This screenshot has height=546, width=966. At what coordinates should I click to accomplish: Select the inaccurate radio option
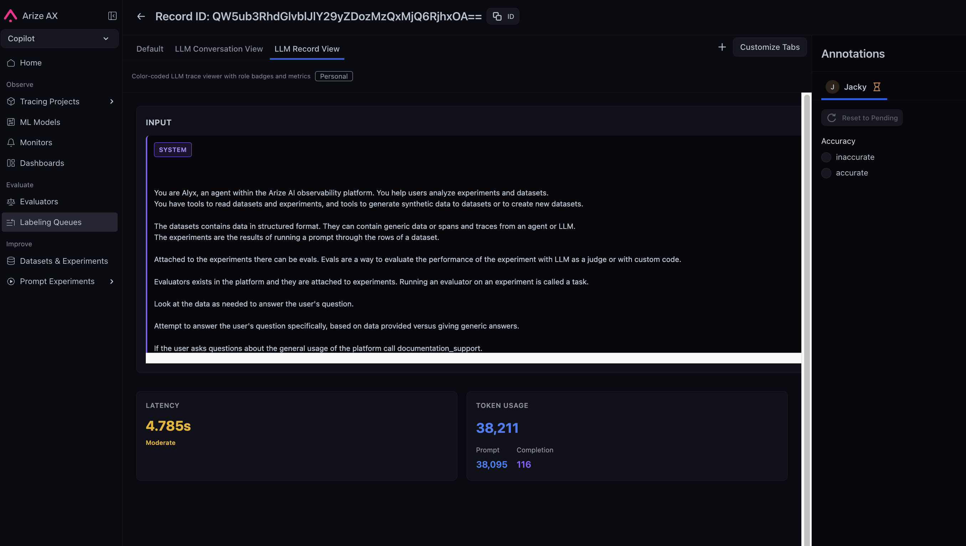coord(826,157)
